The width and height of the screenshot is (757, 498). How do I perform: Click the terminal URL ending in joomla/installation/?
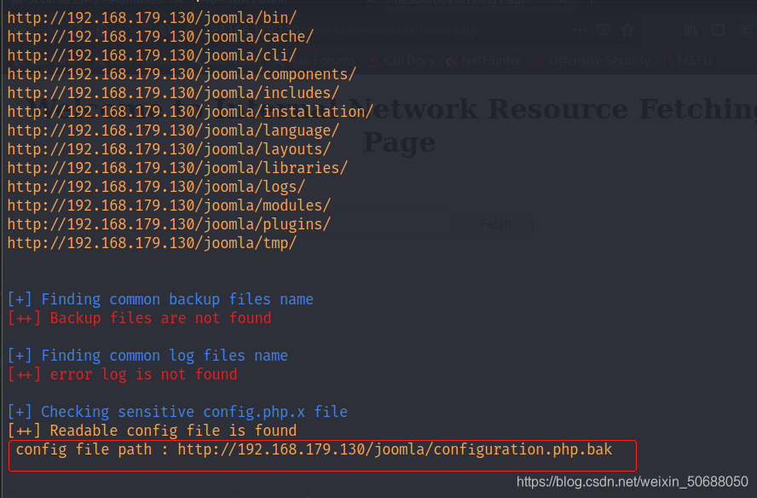pyautogui.click(x=190, y=112)
